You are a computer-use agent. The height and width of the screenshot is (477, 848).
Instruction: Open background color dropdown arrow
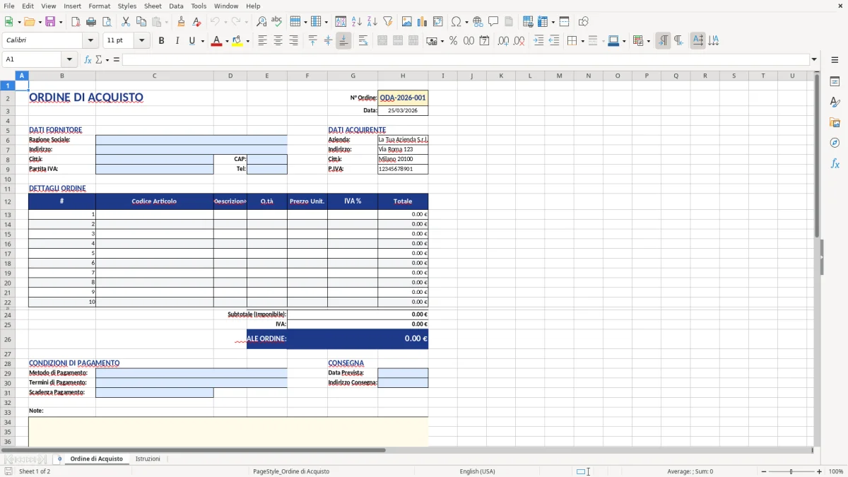coord(247,41)
